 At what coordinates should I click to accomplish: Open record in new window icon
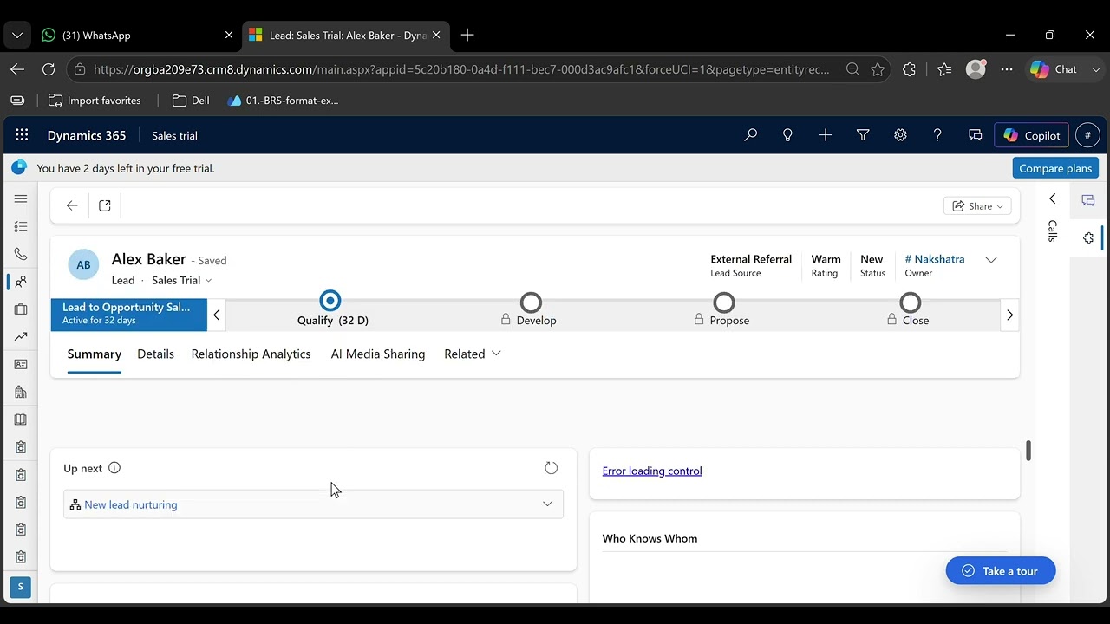(105, 205)
